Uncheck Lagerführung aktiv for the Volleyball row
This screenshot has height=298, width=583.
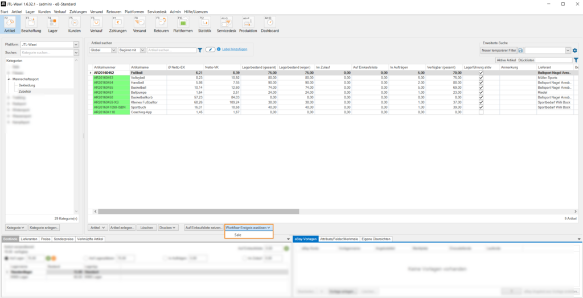point(481,78)
